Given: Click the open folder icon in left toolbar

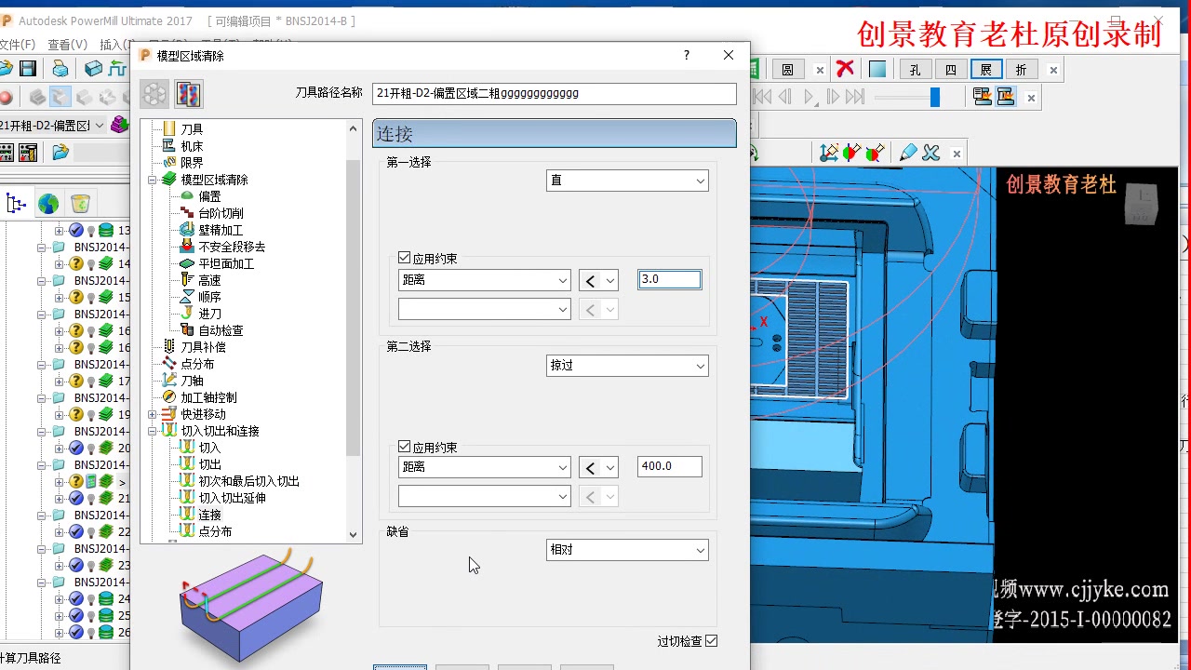Looking at the screenshot, I should pyautogui.click(x=60, y=152).
